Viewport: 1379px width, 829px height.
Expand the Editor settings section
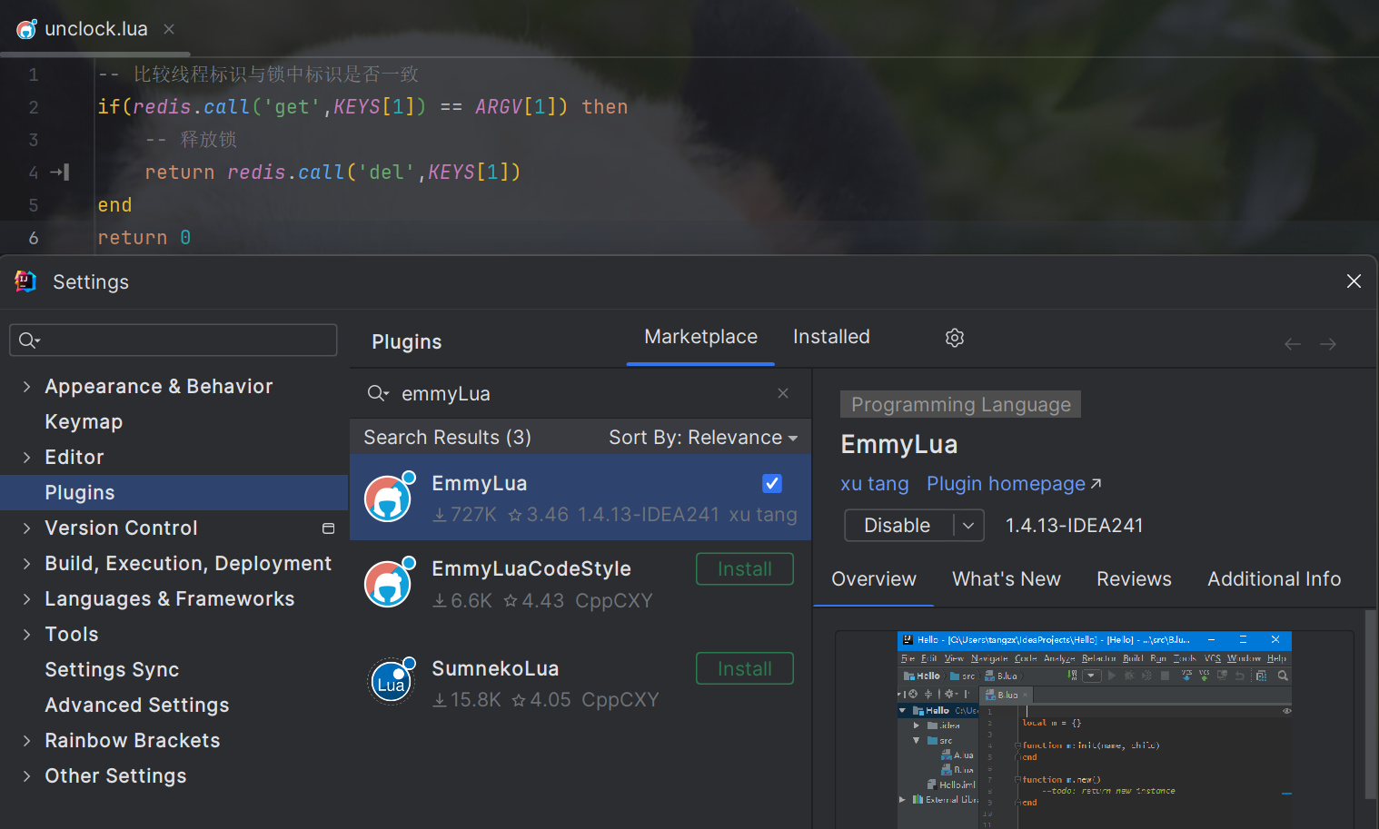pos(27,458)
